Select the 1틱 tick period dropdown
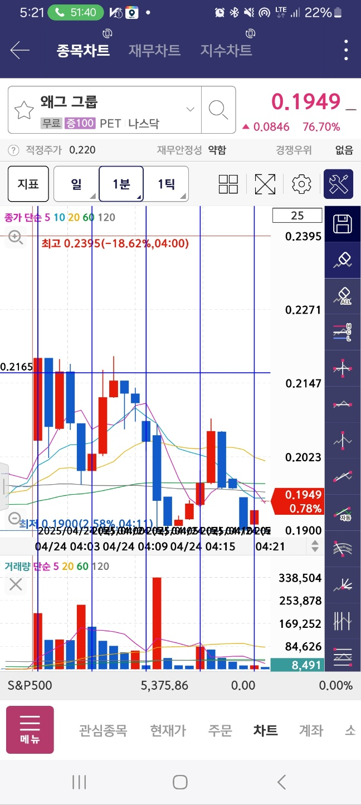The image size is (361, 805). click(x=166, y=184)
